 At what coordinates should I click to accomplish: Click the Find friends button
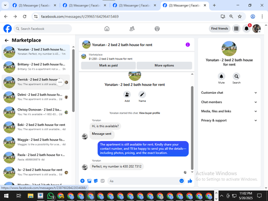[220, 28]
